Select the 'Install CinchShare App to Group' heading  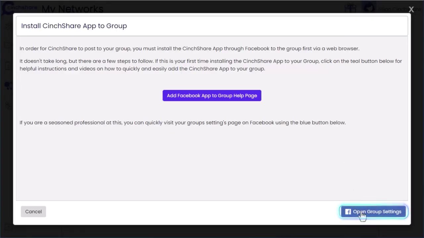coord(74,26)
